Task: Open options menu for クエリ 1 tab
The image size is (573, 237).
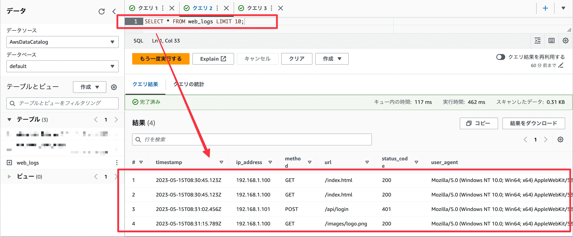Action: (163, 8)
